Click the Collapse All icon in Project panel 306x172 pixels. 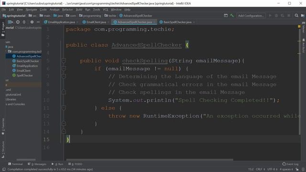(24, 22)
